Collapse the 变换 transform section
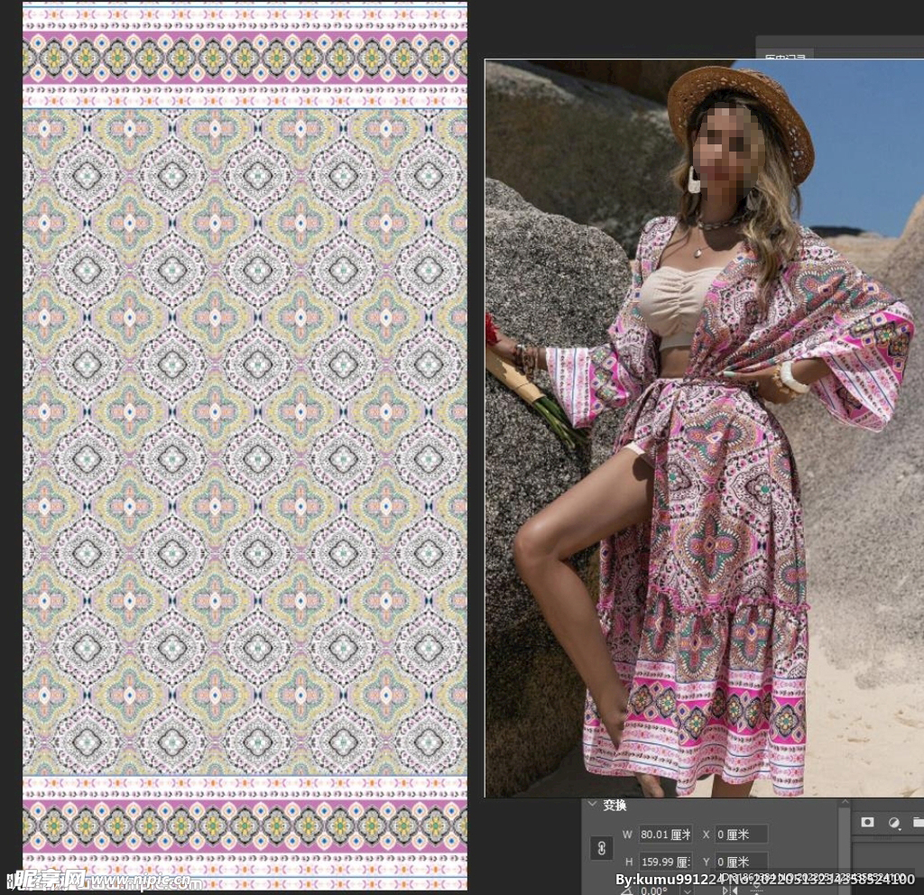 pyautogui.click(x=592, y=805)
